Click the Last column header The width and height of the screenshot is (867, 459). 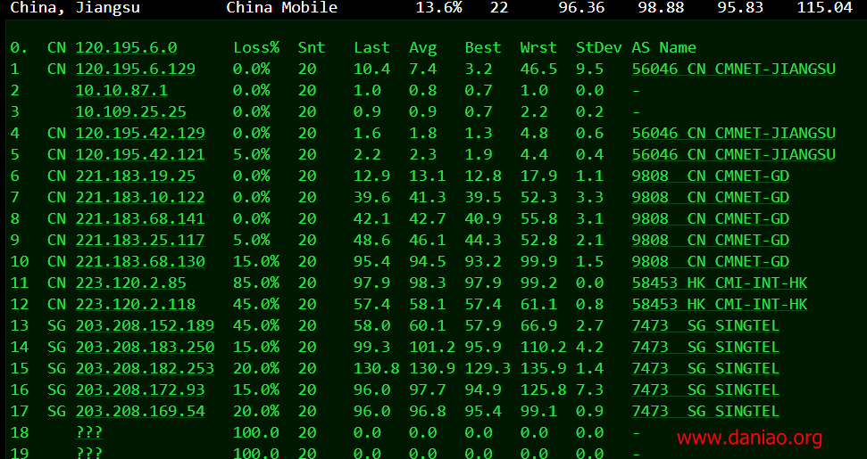[371, 47]
